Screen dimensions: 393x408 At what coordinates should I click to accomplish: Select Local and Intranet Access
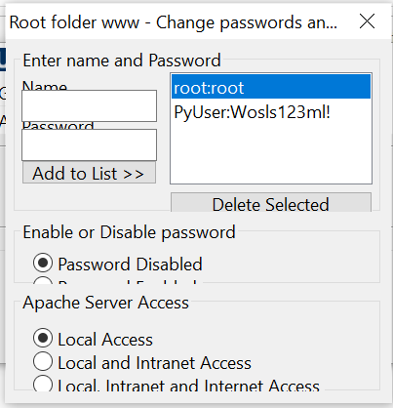142,362
